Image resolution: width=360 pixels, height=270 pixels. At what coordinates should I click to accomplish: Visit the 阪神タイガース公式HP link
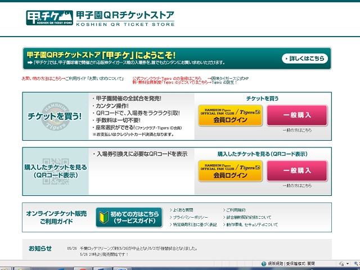click(230, 78)
